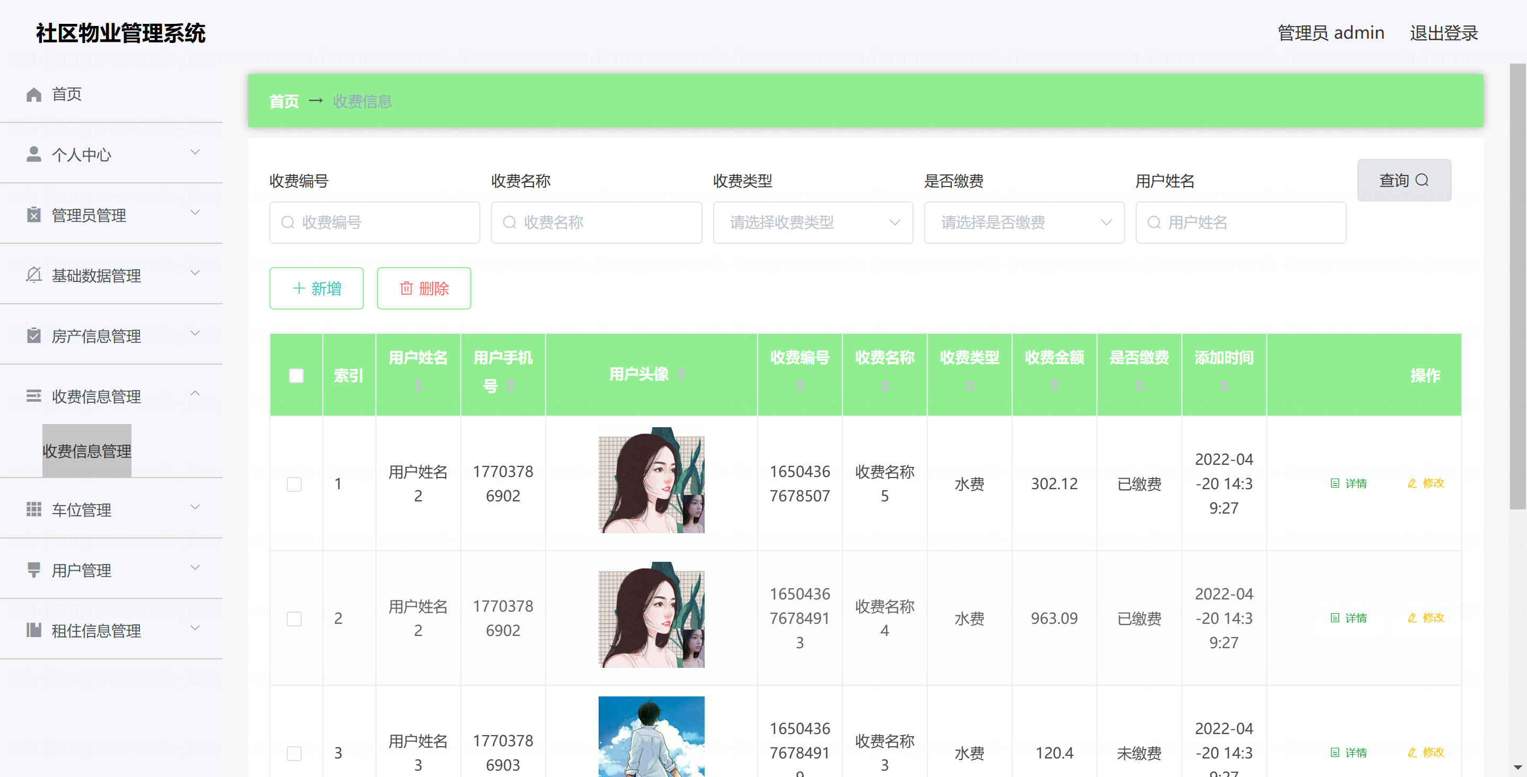Open the 房产信息管理 sidebar menu

tap(111, 335)
